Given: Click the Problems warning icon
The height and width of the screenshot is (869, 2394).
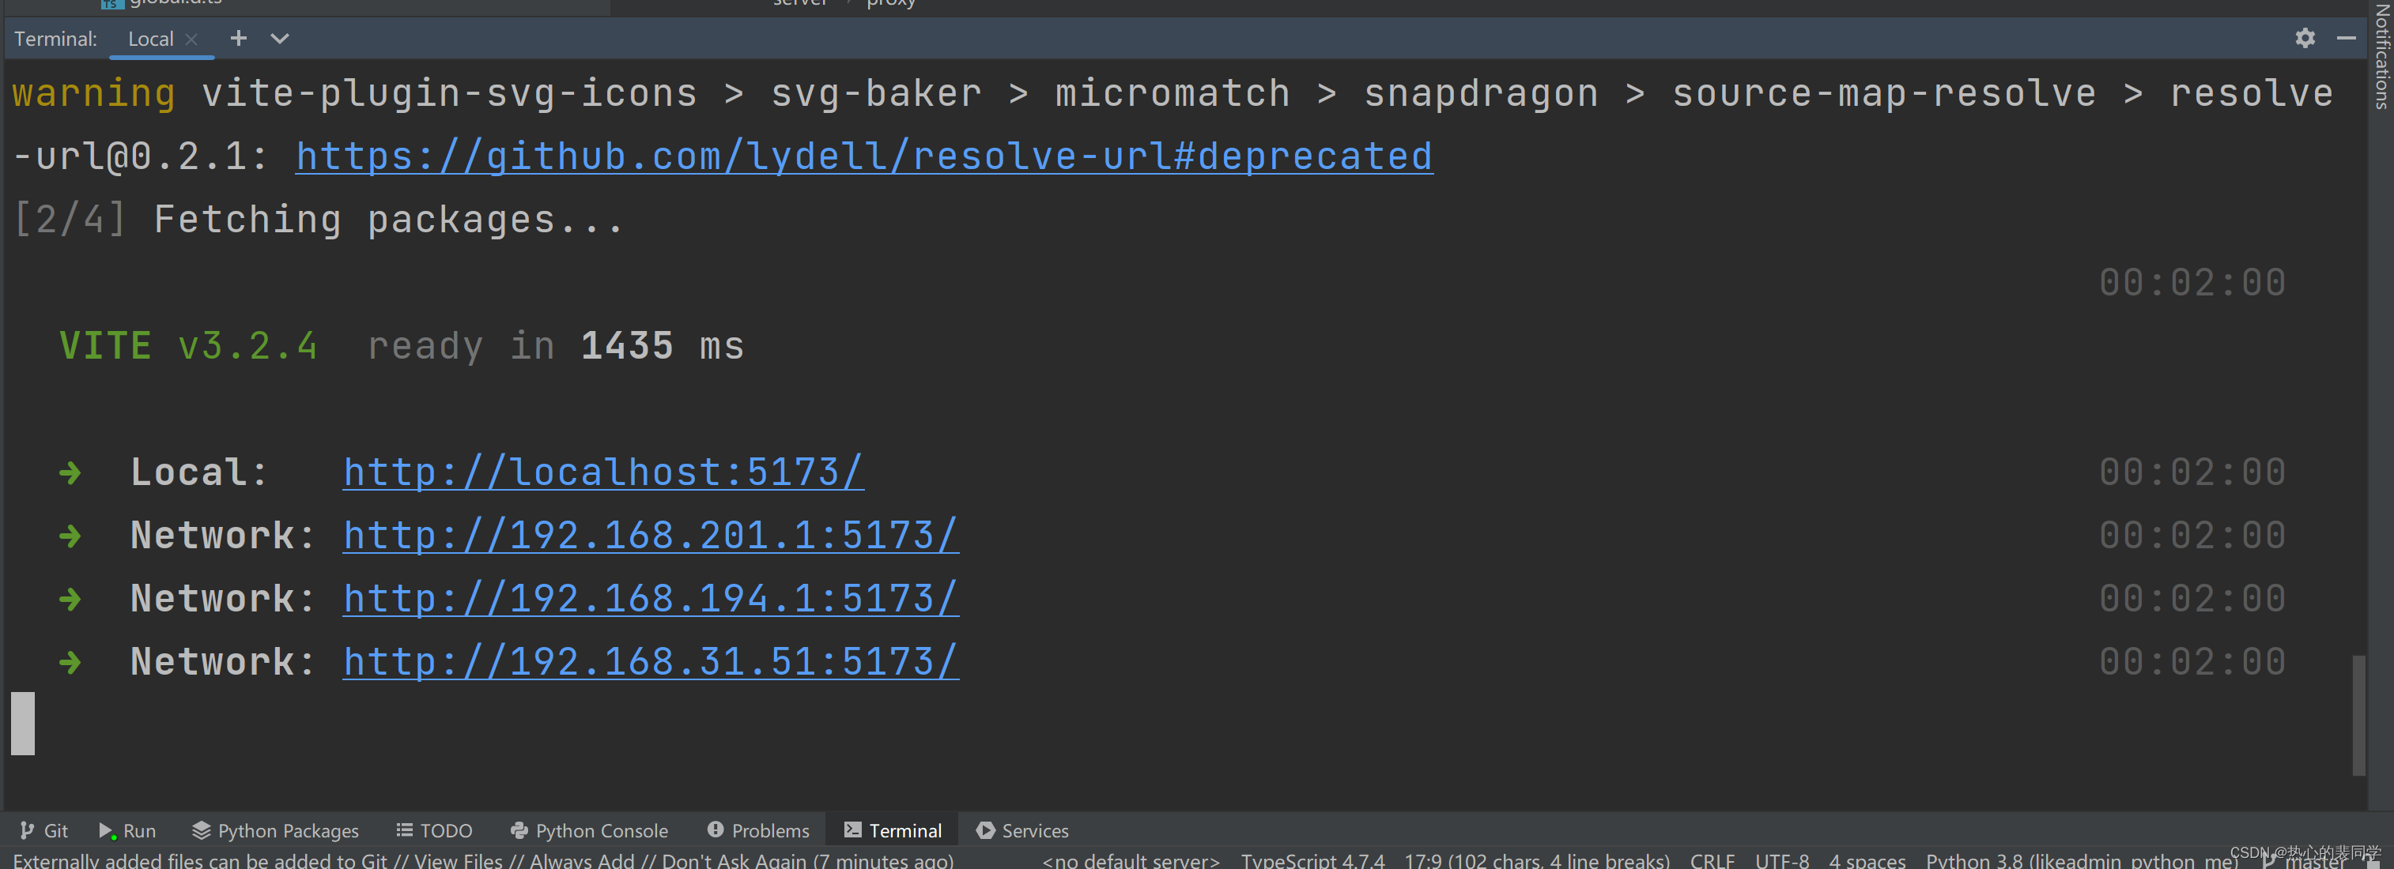Looking at the screenshot, I should pyautogui.click(x=716, y=829).
